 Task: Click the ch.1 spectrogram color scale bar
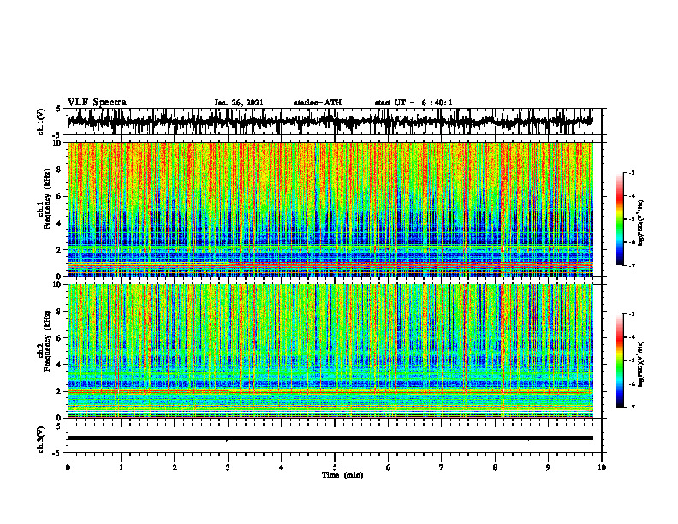(620, 219)
